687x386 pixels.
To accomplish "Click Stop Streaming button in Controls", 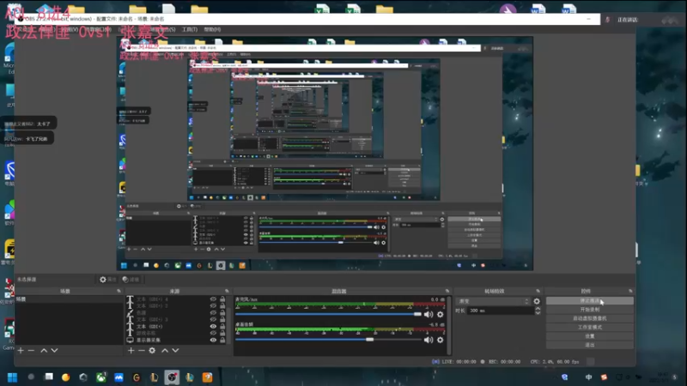I will coord(590,301).
